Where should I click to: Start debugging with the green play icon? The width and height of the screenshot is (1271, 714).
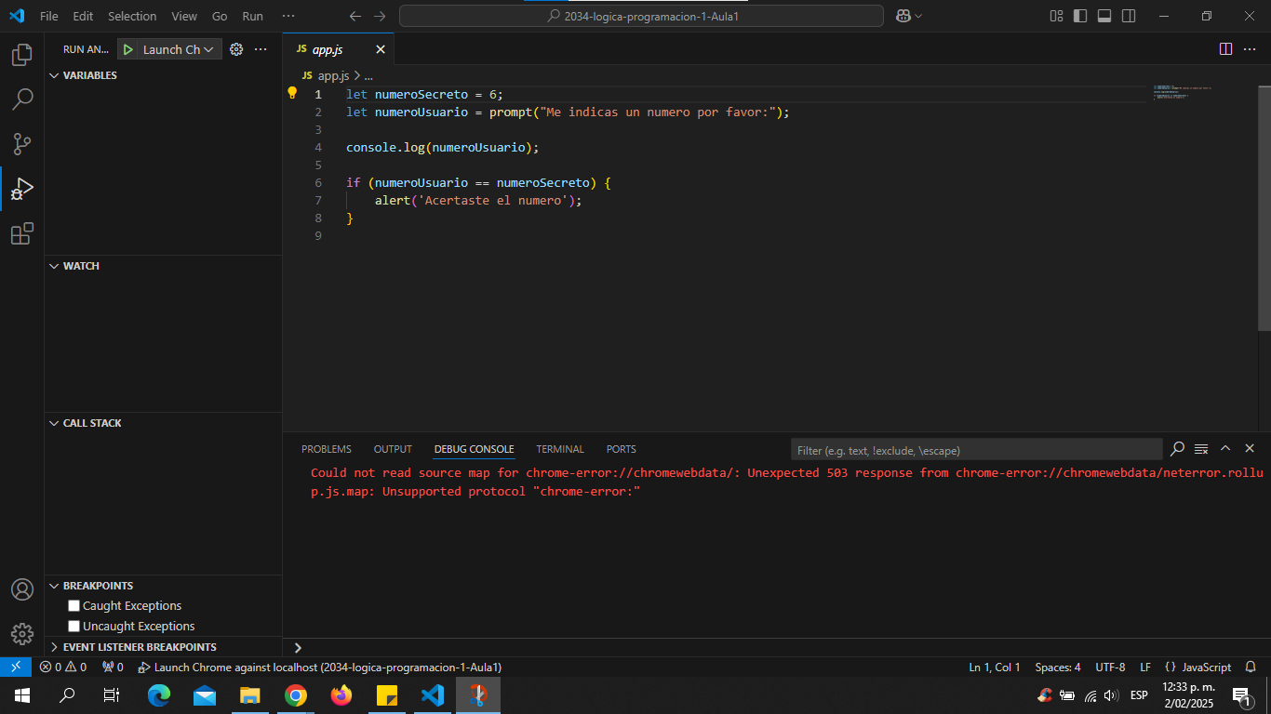tap(128, 49)
